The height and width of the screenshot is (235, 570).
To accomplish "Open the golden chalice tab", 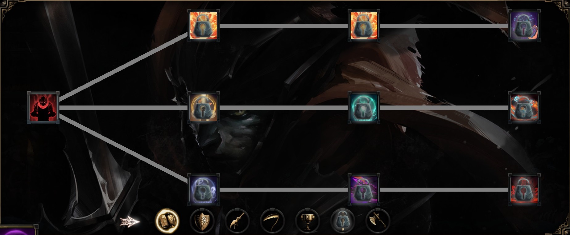I will 308,221.
